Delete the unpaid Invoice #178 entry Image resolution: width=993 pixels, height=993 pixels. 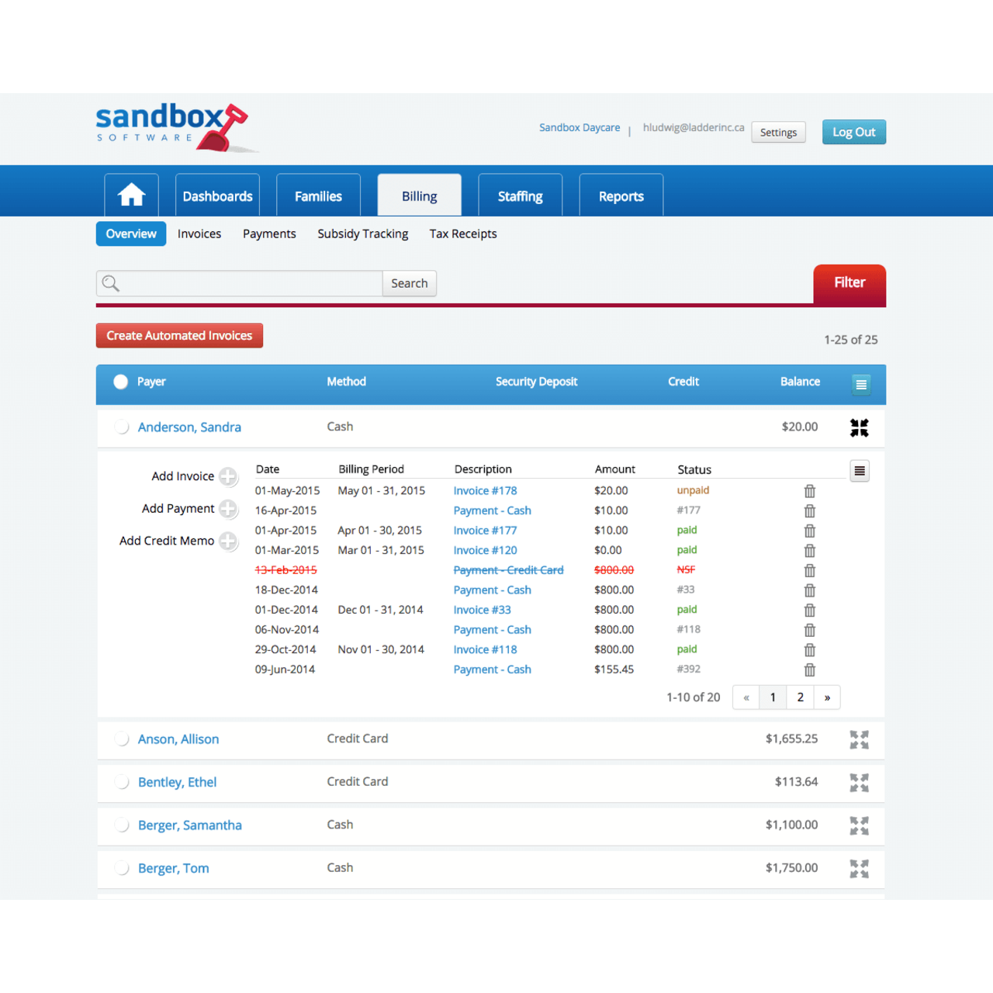tap(809, 490)
